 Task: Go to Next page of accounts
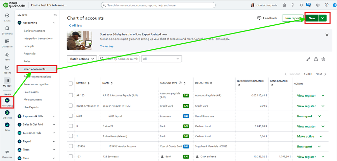[x=321, y=74]
